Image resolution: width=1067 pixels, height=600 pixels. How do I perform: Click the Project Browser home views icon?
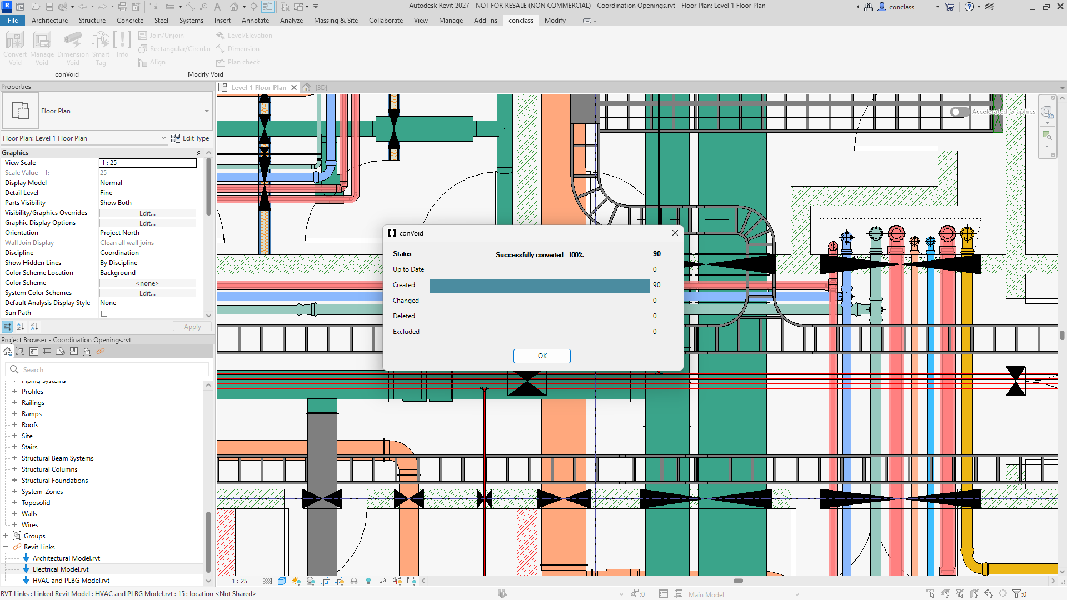tap(7, 351)
